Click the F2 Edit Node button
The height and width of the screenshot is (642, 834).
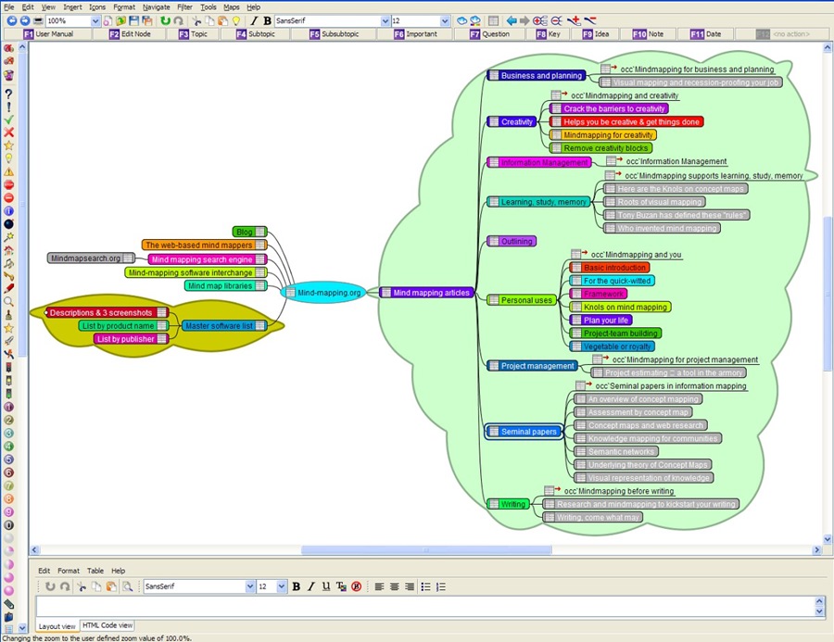130,34
